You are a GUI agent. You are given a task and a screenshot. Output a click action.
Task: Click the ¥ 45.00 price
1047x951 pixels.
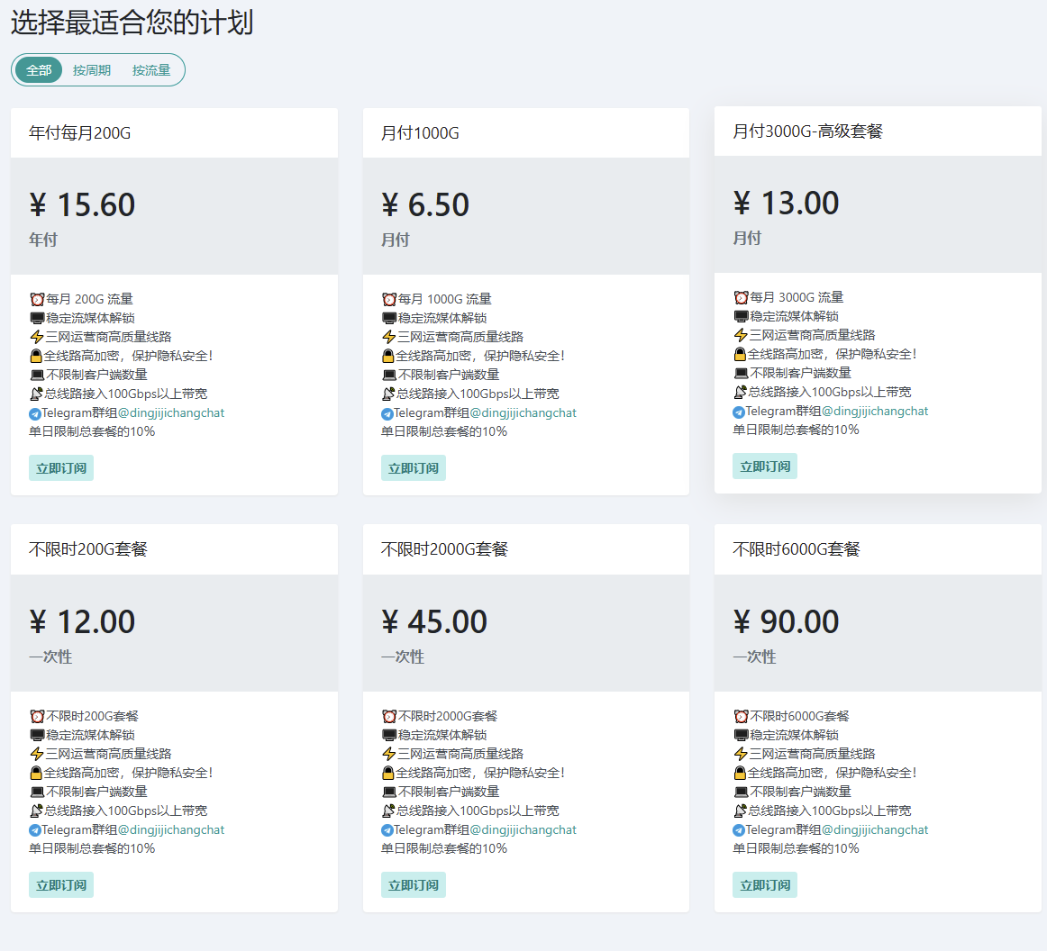tap(434, 622)
